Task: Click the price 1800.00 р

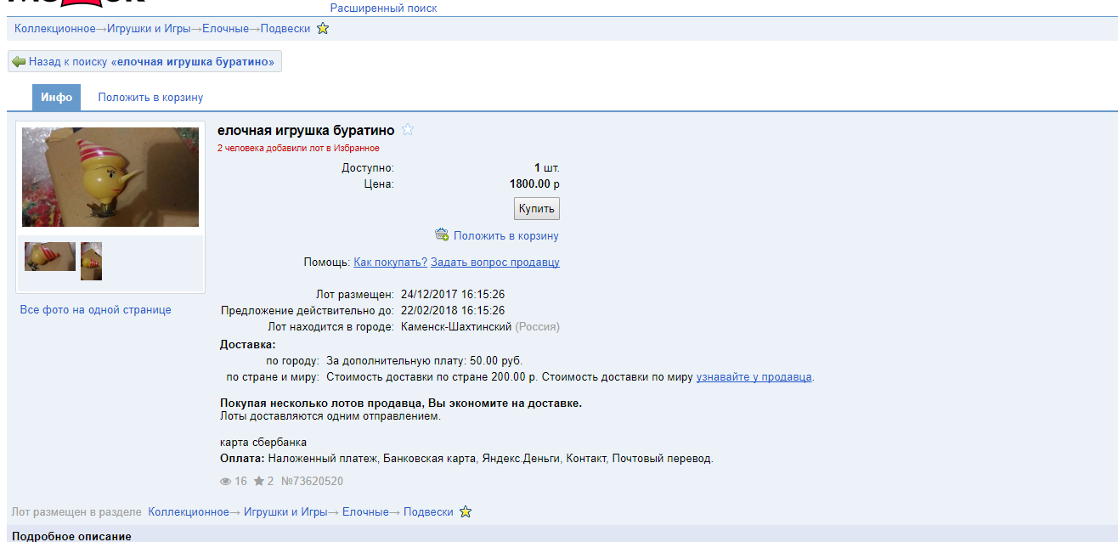Action: point(534,183)
